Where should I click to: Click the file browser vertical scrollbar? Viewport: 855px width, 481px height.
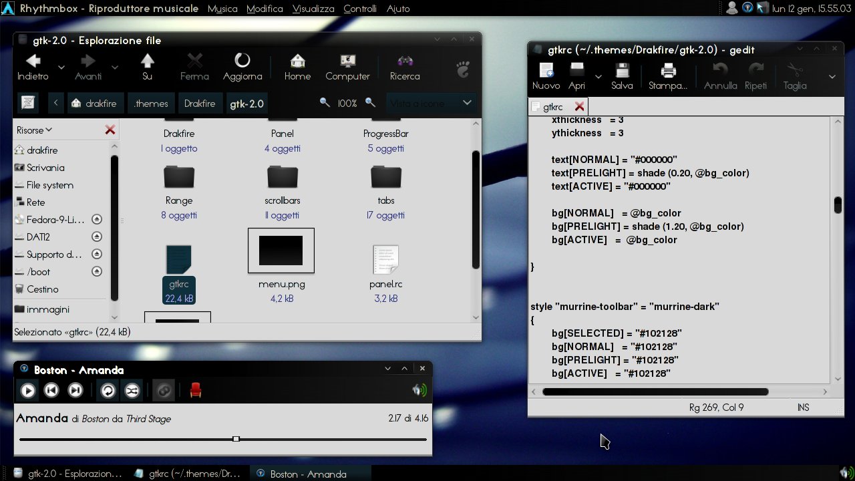476,209
